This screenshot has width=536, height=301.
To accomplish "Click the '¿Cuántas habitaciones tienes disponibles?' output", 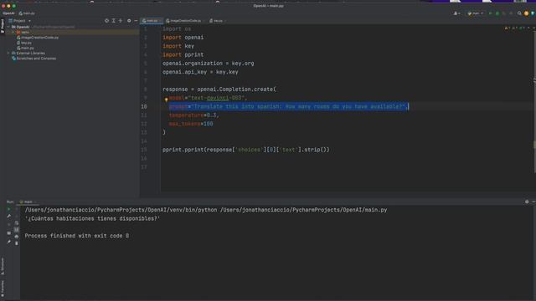I will pyautogui.click(x=92, y=218).
